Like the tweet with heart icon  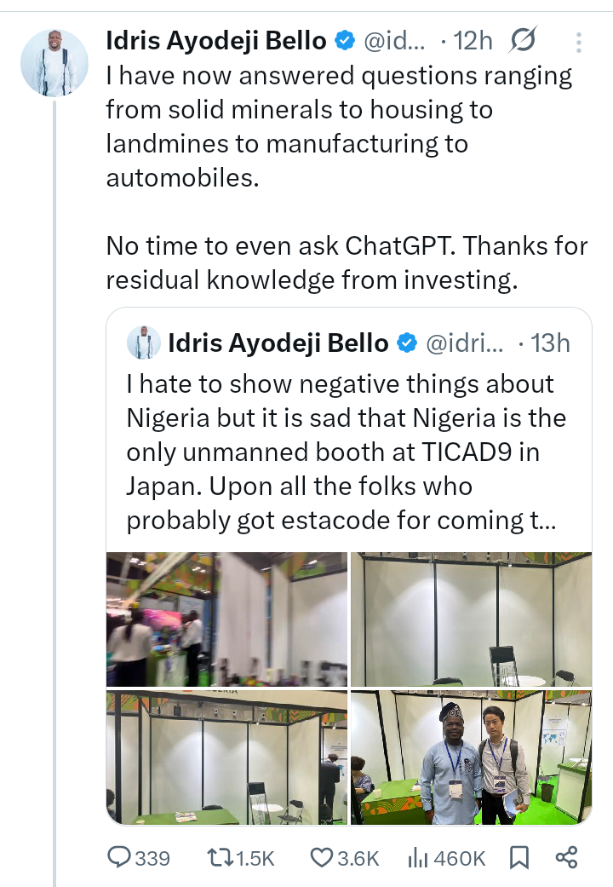click(x=321, y=857)
